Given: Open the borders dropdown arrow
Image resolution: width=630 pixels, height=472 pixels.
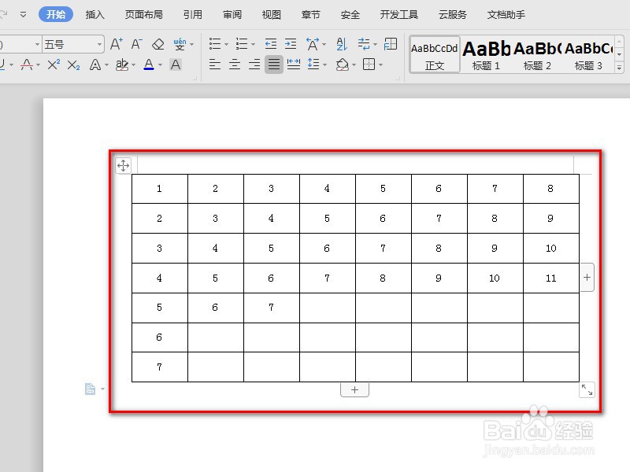Looking at the screenshot, I should [380, 65].
